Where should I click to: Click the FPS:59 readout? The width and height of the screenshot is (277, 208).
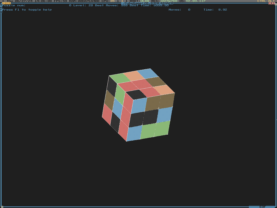coord(60,1)
